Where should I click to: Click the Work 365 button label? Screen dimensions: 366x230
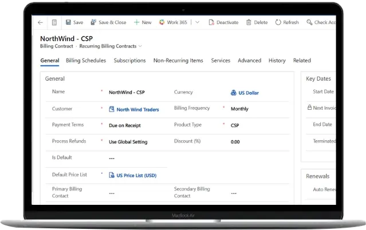coord(177,22)
